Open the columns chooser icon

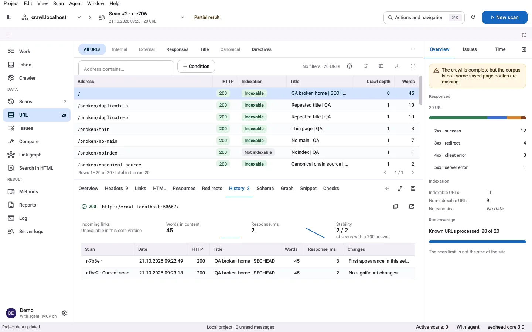tap(381, 66)
